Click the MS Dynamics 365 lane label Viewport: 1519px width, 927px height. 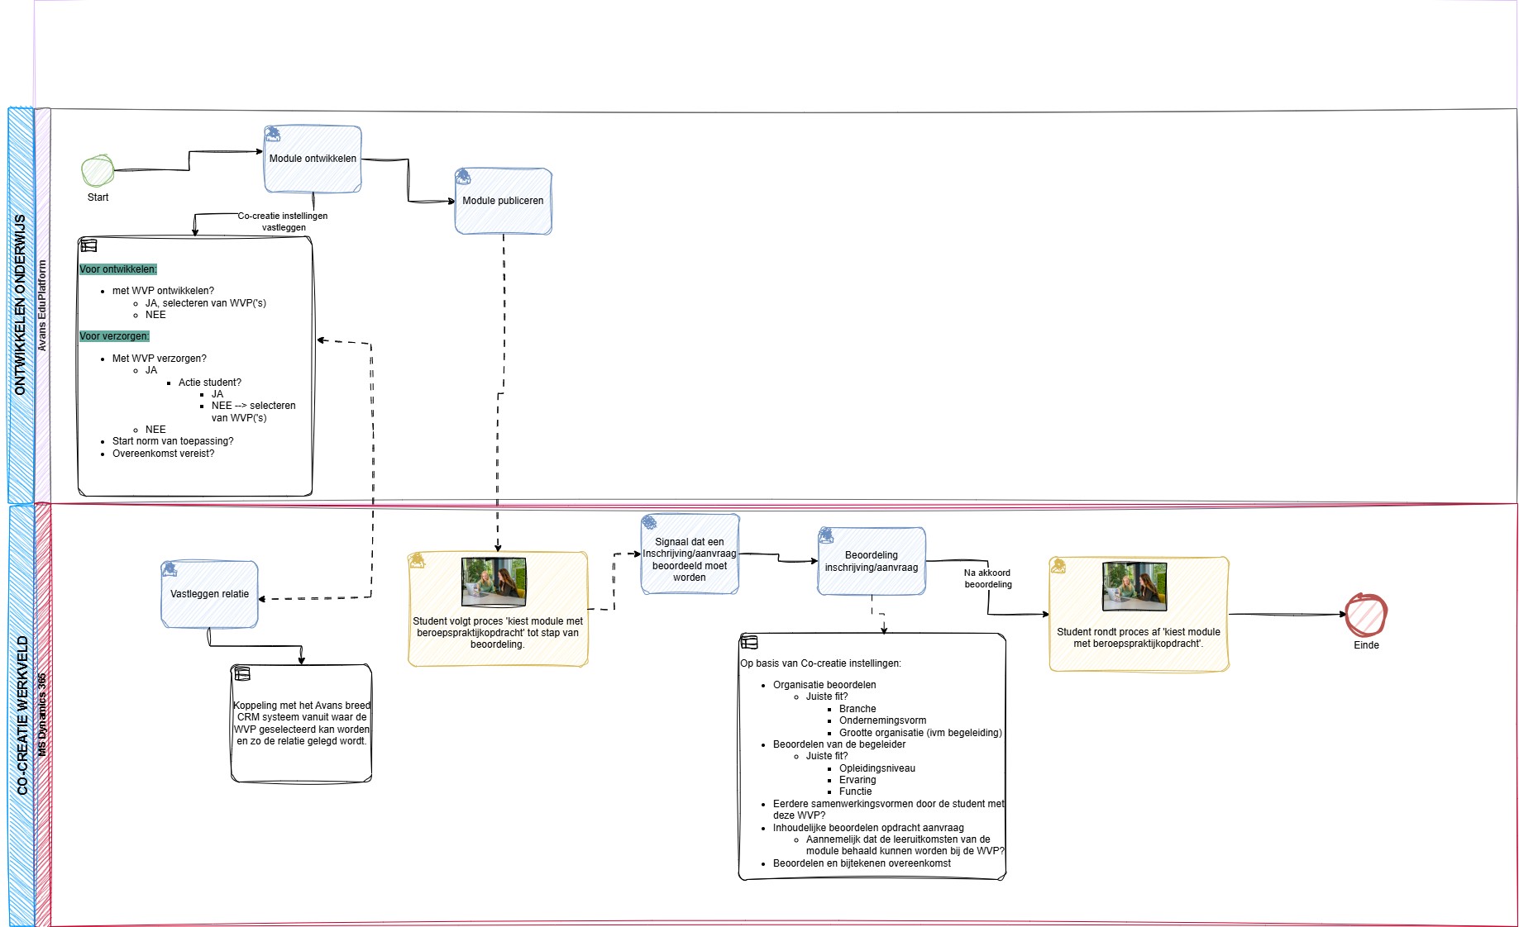42,715
